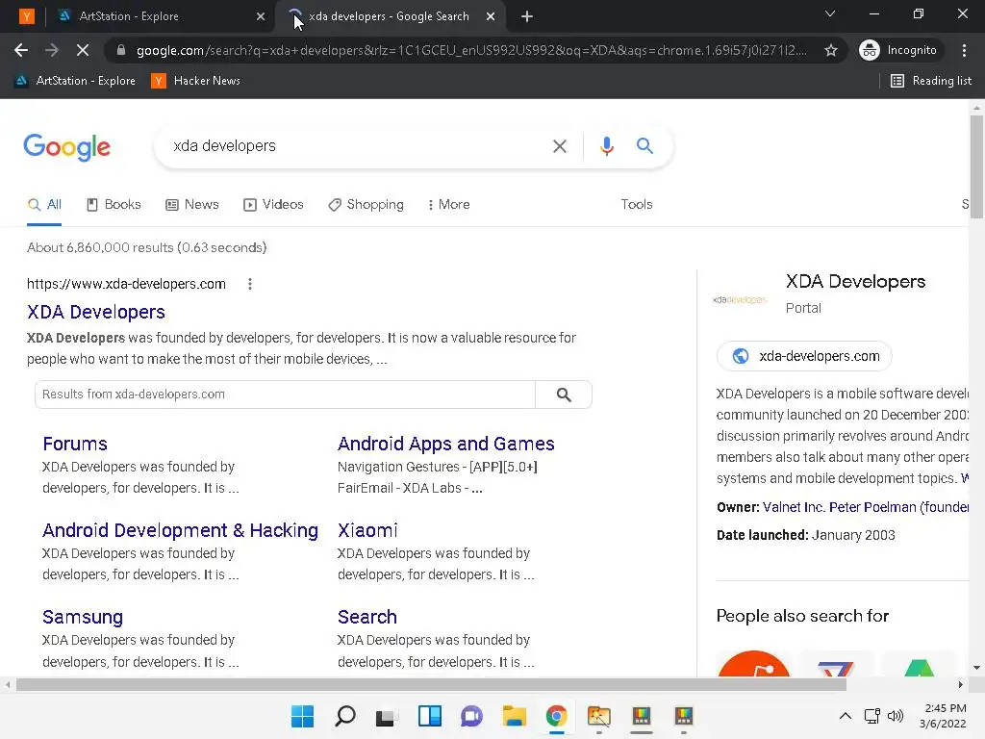Click the About 6,860,000 results text

tap(146, 247)
